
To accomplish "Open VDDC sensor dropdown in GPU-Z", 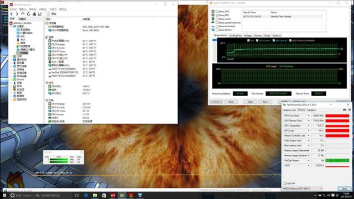I will (x=309, y=165).
